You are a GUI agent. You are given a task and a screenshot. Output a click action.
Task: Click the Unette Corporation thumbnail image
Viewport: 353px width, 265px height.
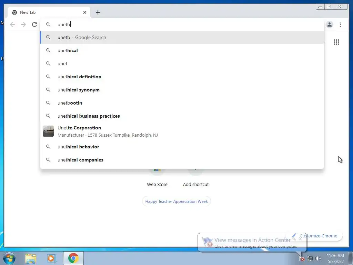48,131
